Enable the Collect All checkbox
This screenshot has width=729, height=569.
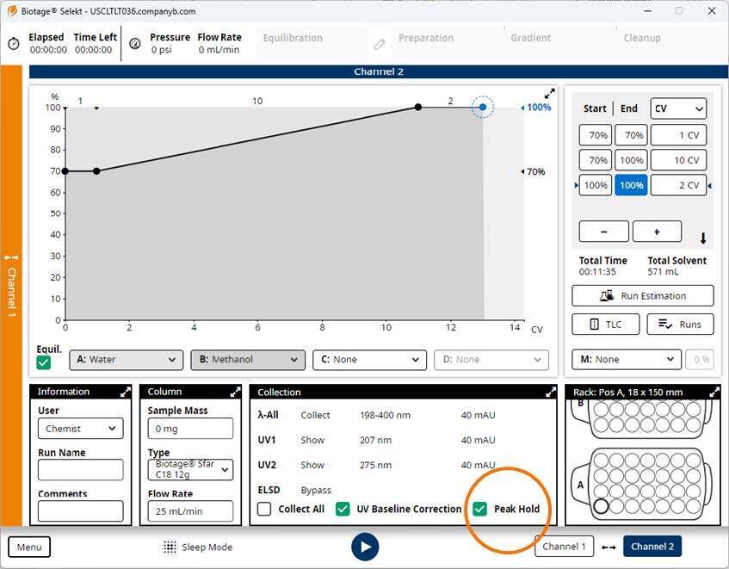(264, 509)
